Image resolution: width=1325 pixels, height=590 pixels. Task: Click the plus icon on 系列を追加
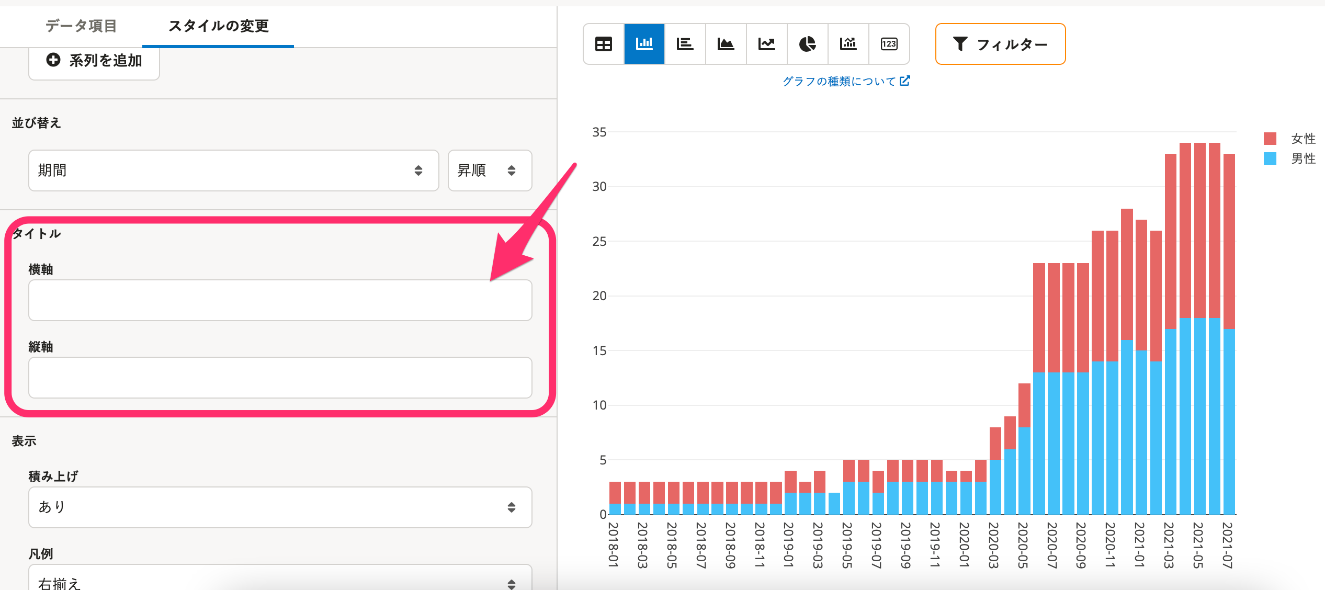pos(53,60)
